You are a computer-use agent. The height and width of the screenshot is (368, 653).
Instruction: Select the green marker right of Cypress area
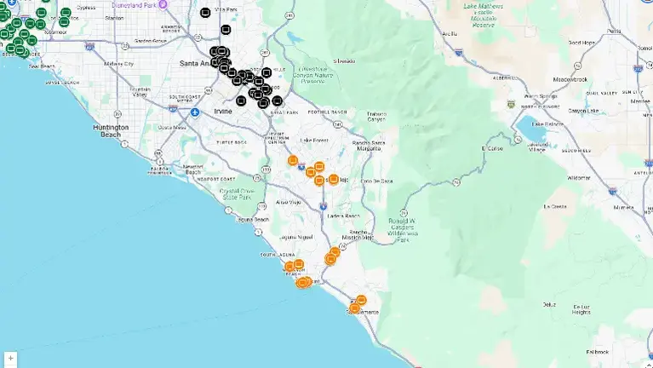(x=66, y=13)
